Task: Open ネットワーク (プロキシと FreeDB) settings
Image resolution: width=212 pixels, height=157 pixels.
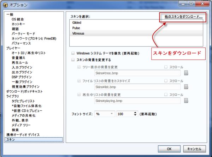Action: coord(34,38)
